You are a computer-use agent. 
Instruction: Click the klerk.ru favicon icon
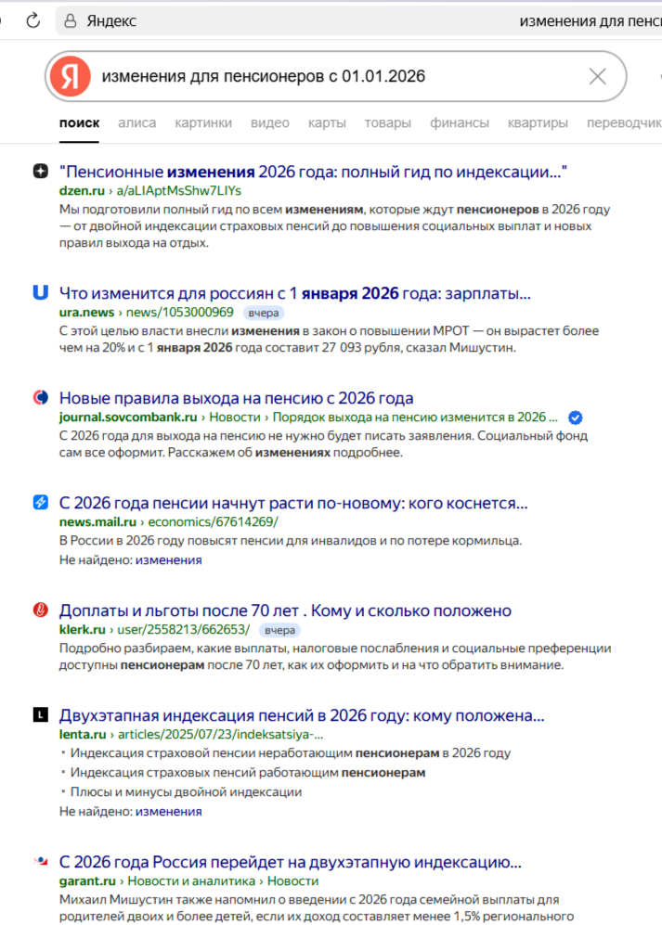(x=40, y=610)
